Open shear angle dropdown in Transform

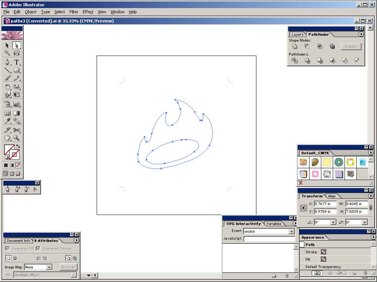point(365,222)
